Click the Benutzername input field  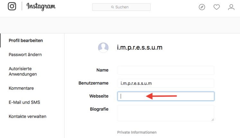coord(166,83)
